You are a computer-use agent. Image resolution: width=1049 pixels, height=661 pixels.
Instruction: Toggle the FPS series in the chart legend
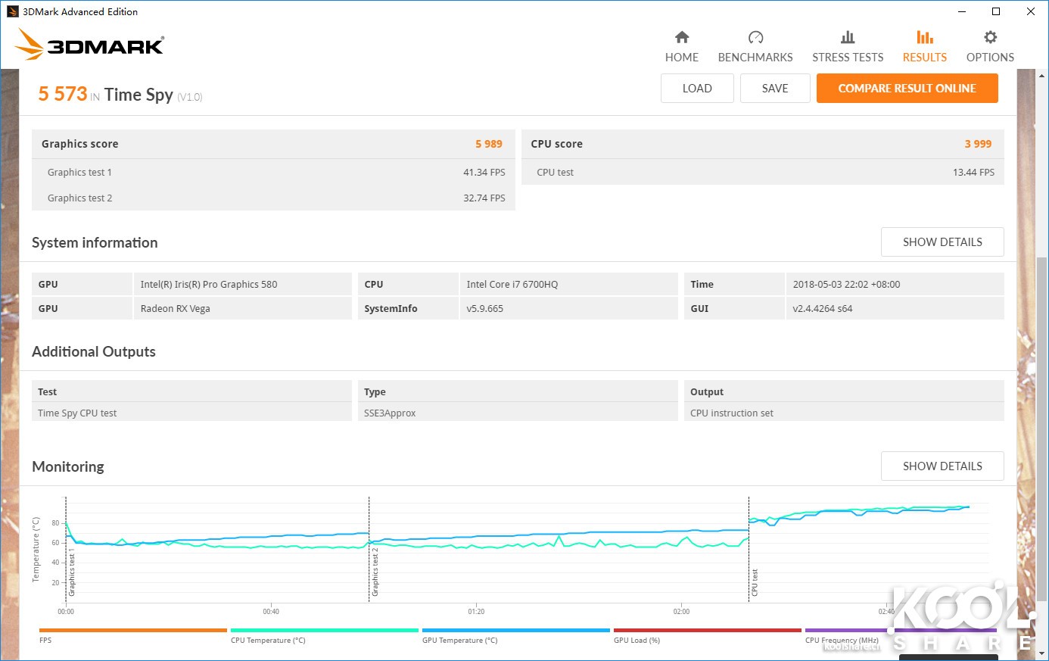click(132, 635)
